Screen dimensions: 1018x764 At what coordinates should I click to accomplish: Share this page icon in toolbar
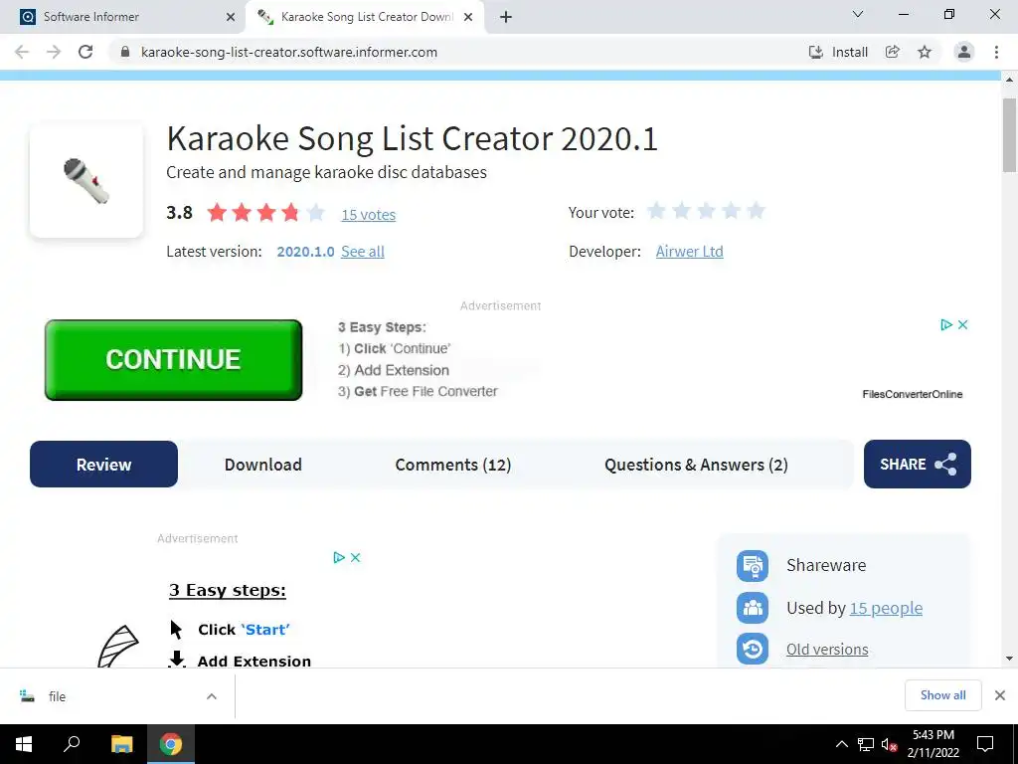(893, 52)
